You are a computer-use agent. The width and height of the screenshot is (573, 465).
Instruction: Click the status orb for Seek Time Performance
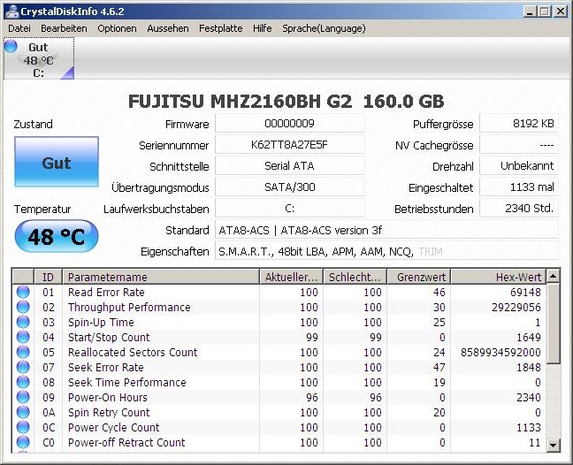[23, 382]
